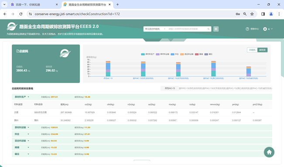
Task: Go back with browser back arrow
Action: pyautogui.click(x=5, y=14)
